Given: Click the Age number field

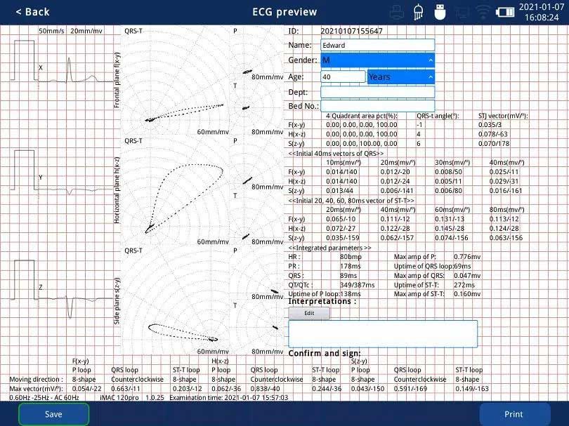Looking at the screenshot, I should click(343, 76).
